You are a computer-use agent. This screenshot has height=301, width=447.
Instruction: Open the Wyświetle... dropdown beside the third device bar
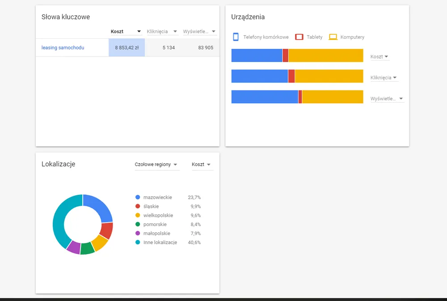(x=387, y=99)
